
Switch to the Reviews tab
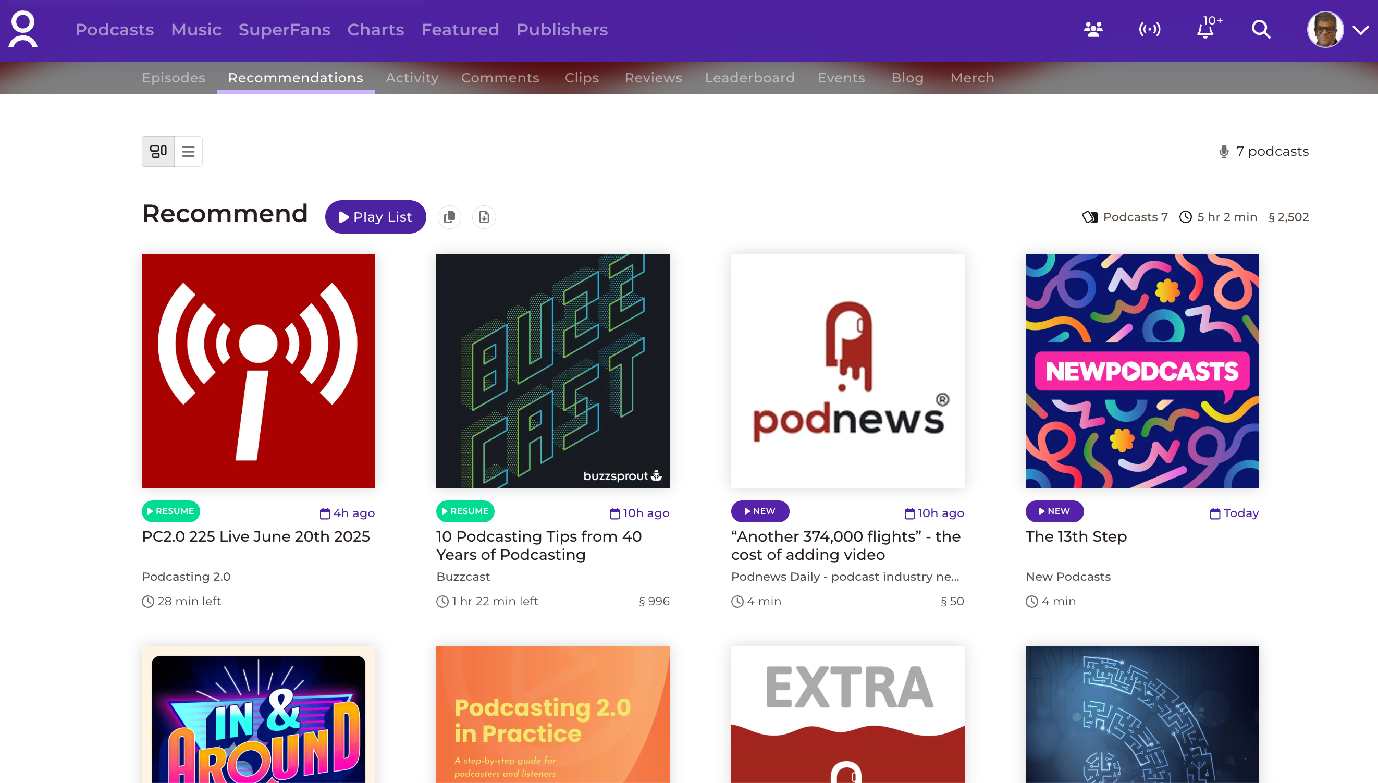click(653, 78)
